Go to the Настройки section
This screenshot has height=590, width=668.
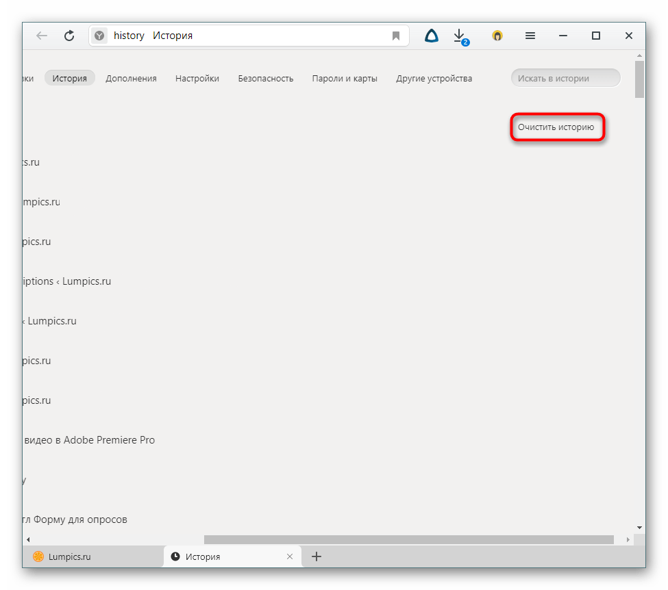(197, 78)
